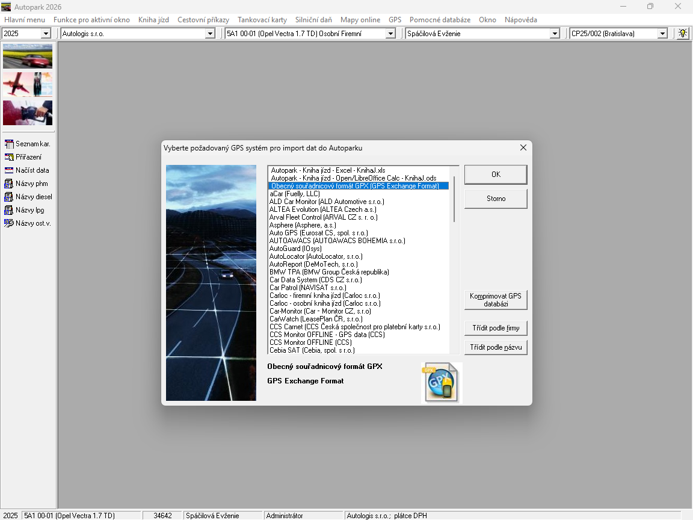
Task: Open Názvy lpg in the sidebar
Action: click(x=28, y=210)
